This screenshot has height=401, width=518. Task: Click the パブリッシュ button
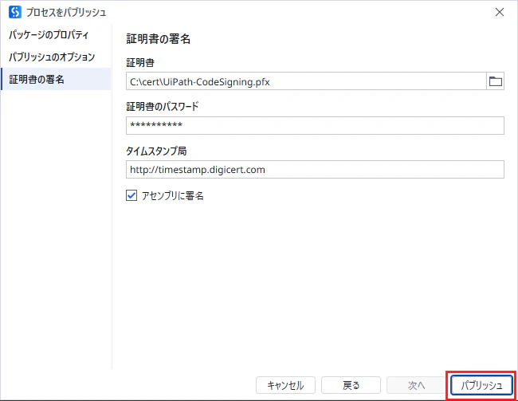pyautogui.click(x=481, y=385)
